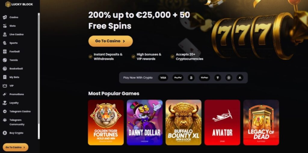Select the Bitcoin payment icon
The width and height of the screenshot is (308, 153).
(191, 78)
